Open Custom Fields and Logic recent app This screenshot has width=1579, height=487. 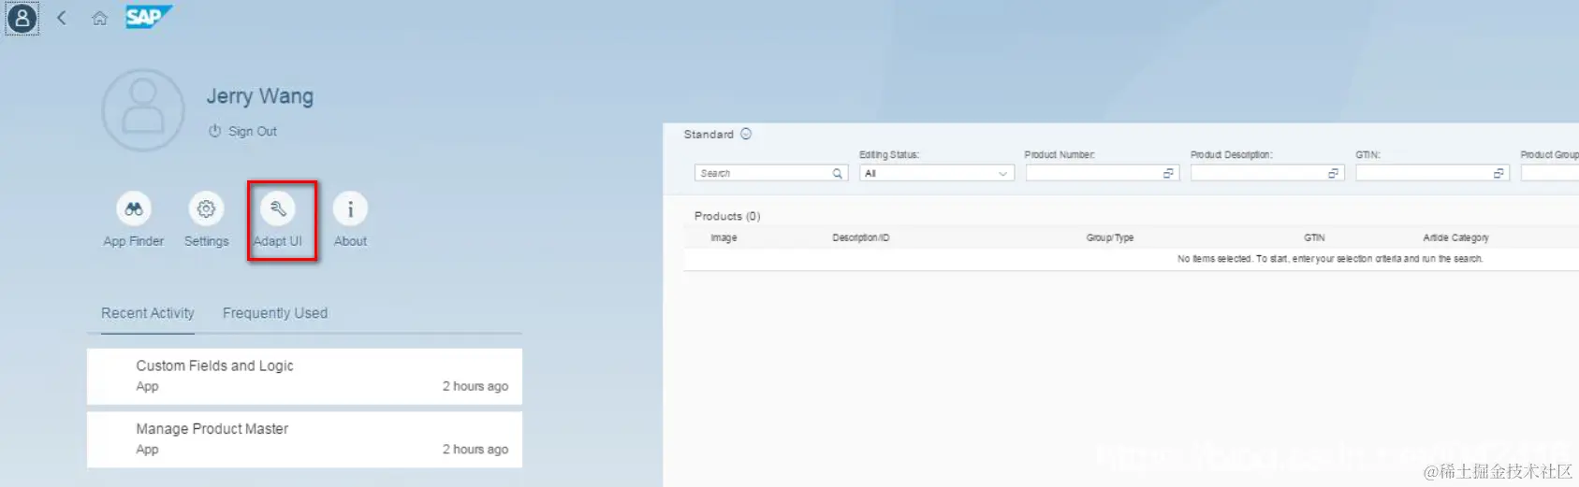coord(304,376)
